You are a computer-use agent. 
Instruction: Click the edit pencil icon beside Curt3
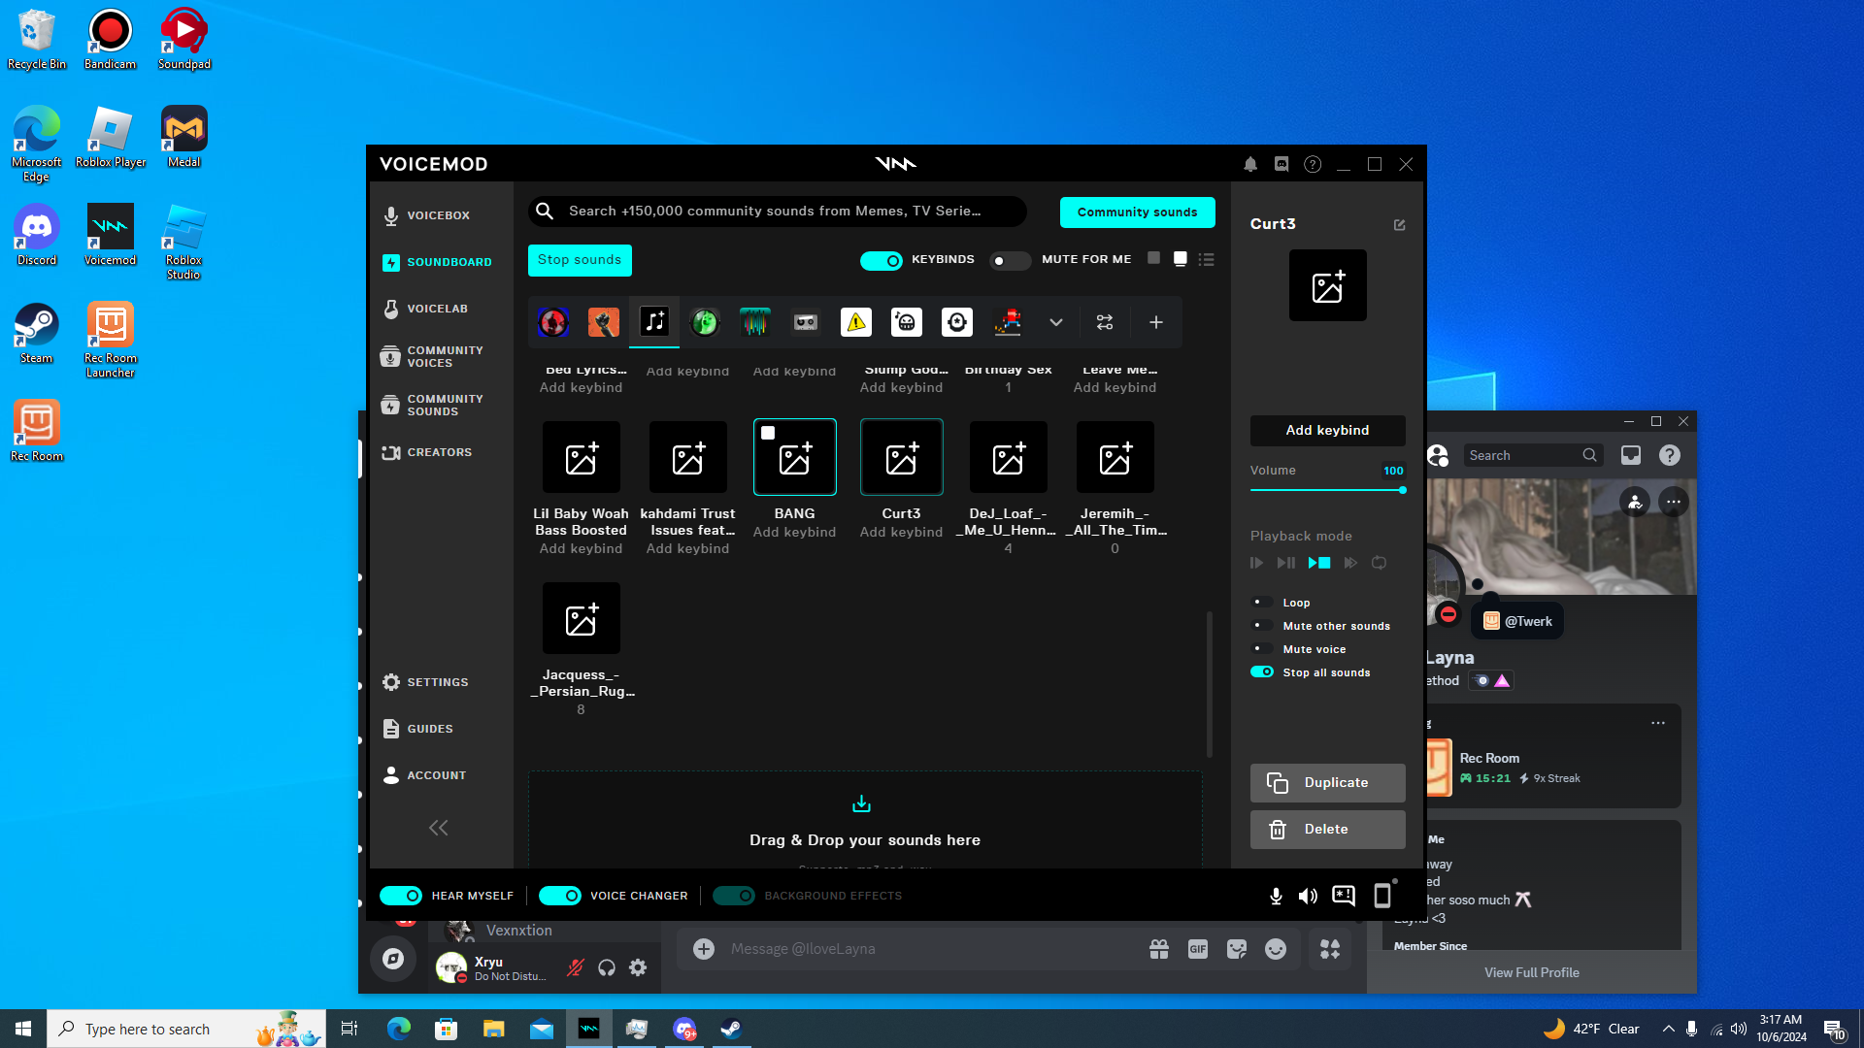[1399, 225]
